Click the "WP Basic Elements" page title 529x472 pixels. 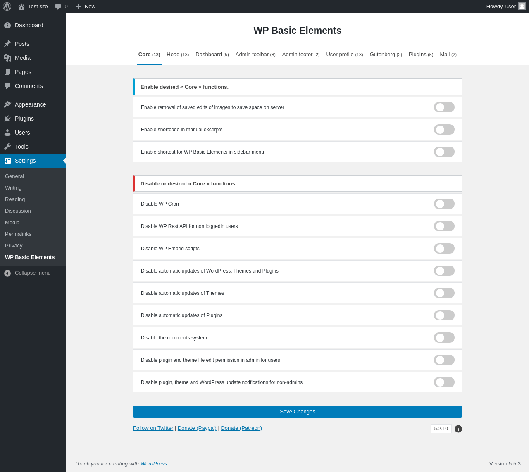tap(298, 31)
